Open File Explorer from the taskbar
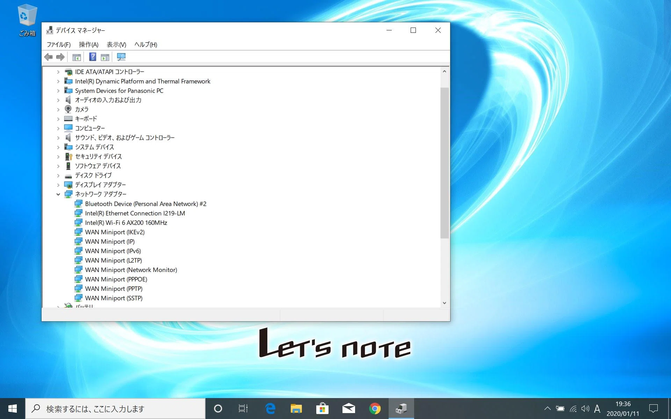The width and height of the screenshot is (671, 419). 296,409
